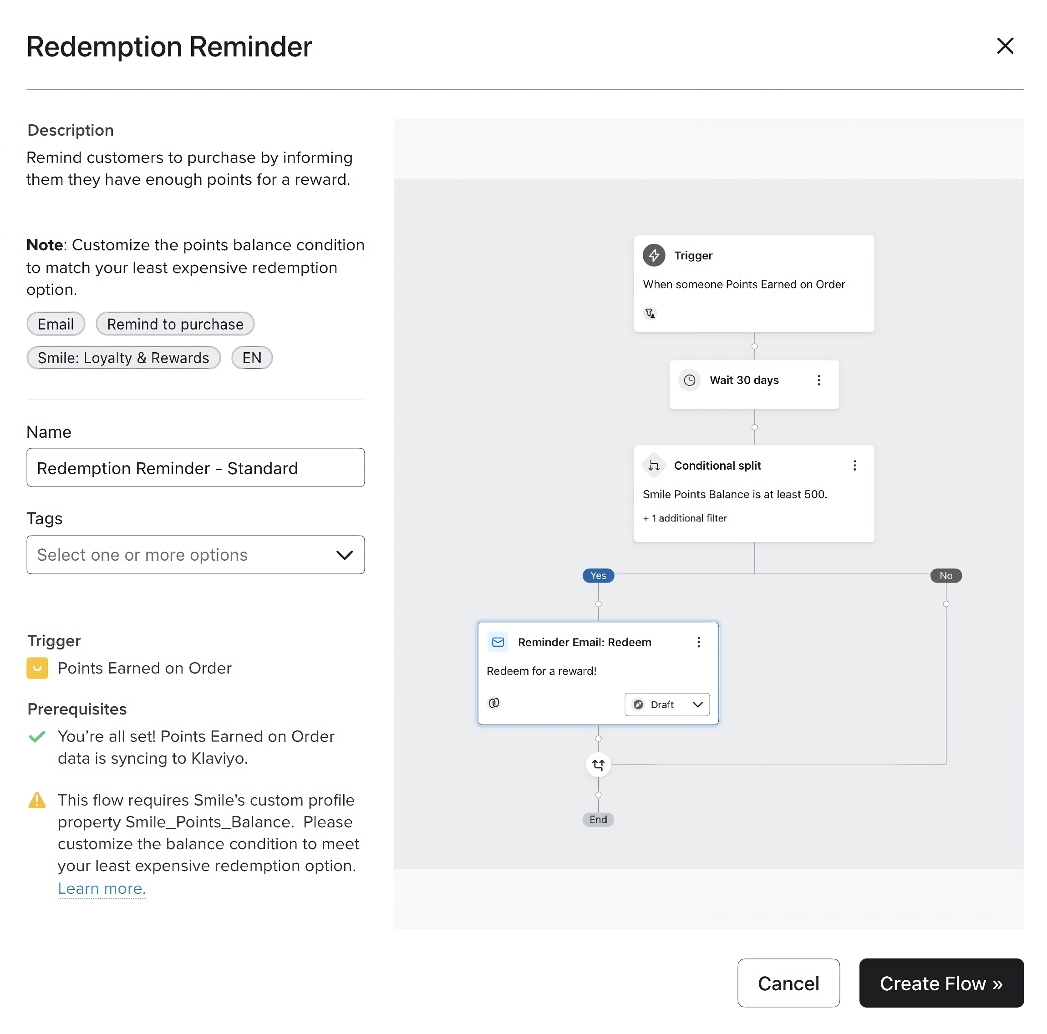The image size is (1047, 1034).
Task: Click the sync/loop icon below Reminder Email
Action: click(598, 765)
